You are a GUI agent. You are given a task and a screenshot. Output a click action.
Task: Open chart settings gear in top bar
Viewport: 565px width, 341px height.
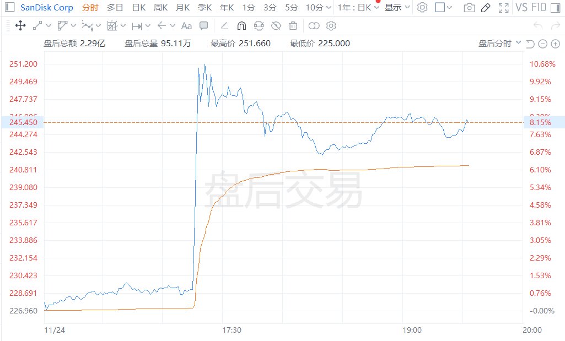(x=422, y=8)
